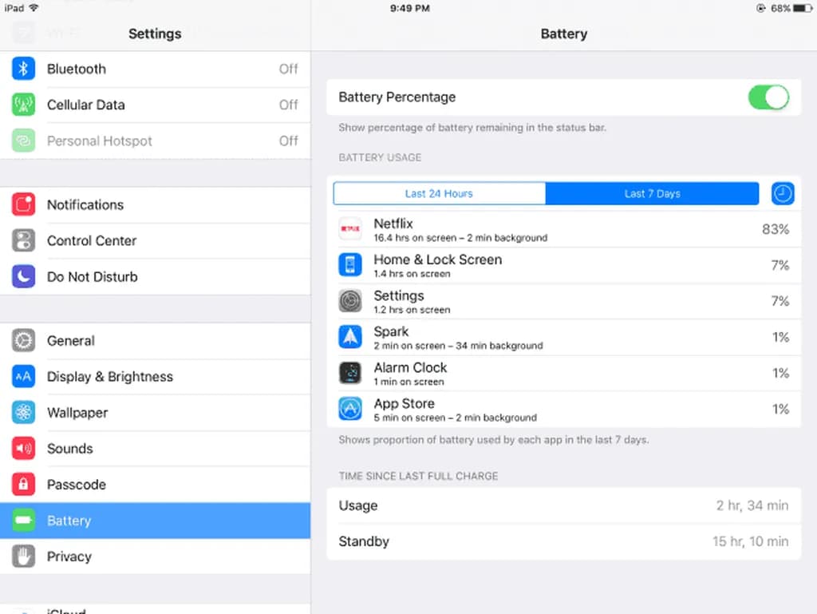
Task: Select the Control Center switches icon
Action: click(x=23, y=241)
